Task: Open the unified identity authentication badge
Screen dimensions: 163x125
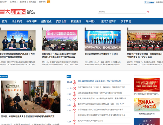Action: tap(149, 2)
